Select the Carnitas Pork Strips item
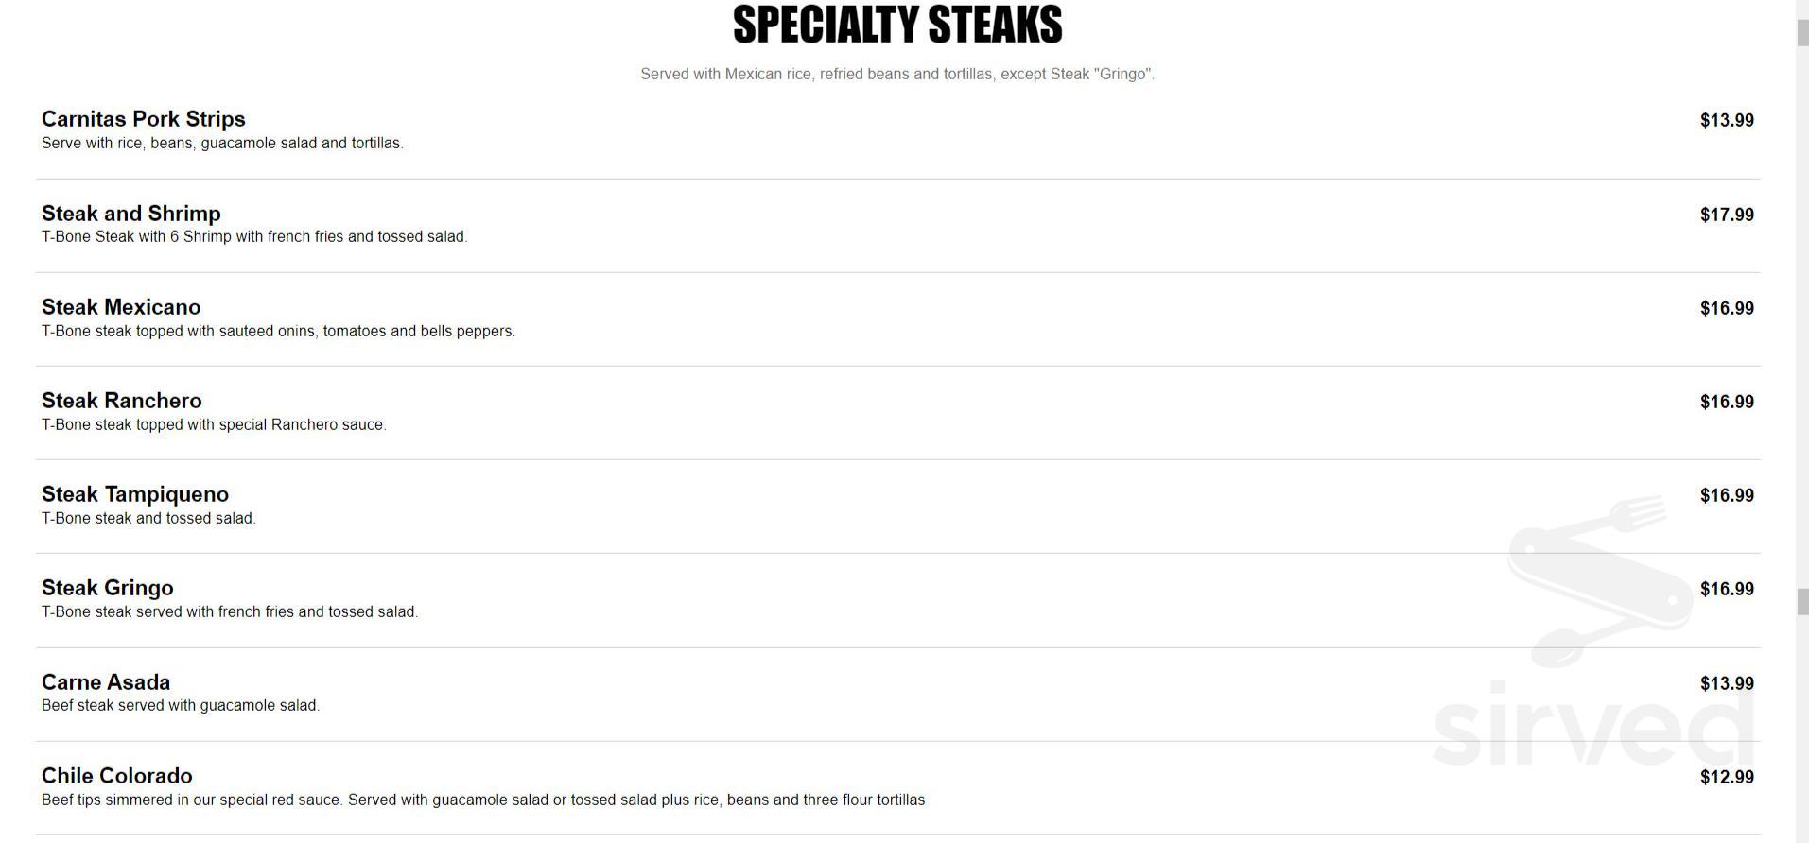 pos(144,119)
